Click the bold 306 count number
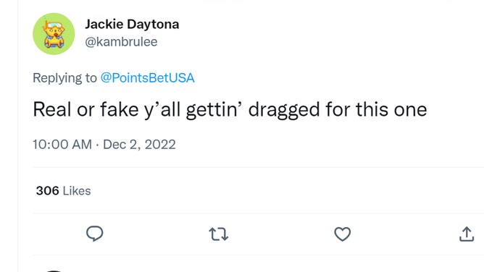Viewport: 484px width, 272px height. pos(47,191)
